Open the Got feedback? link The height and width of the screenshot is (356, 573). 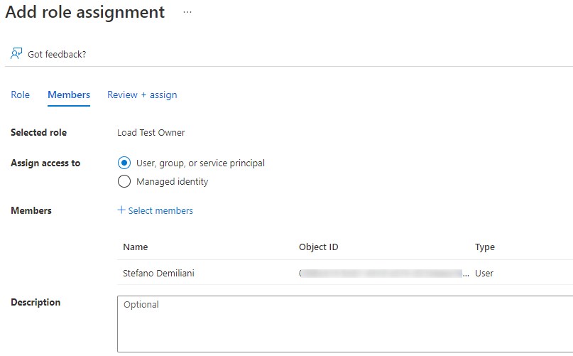[x=57, y=54]
